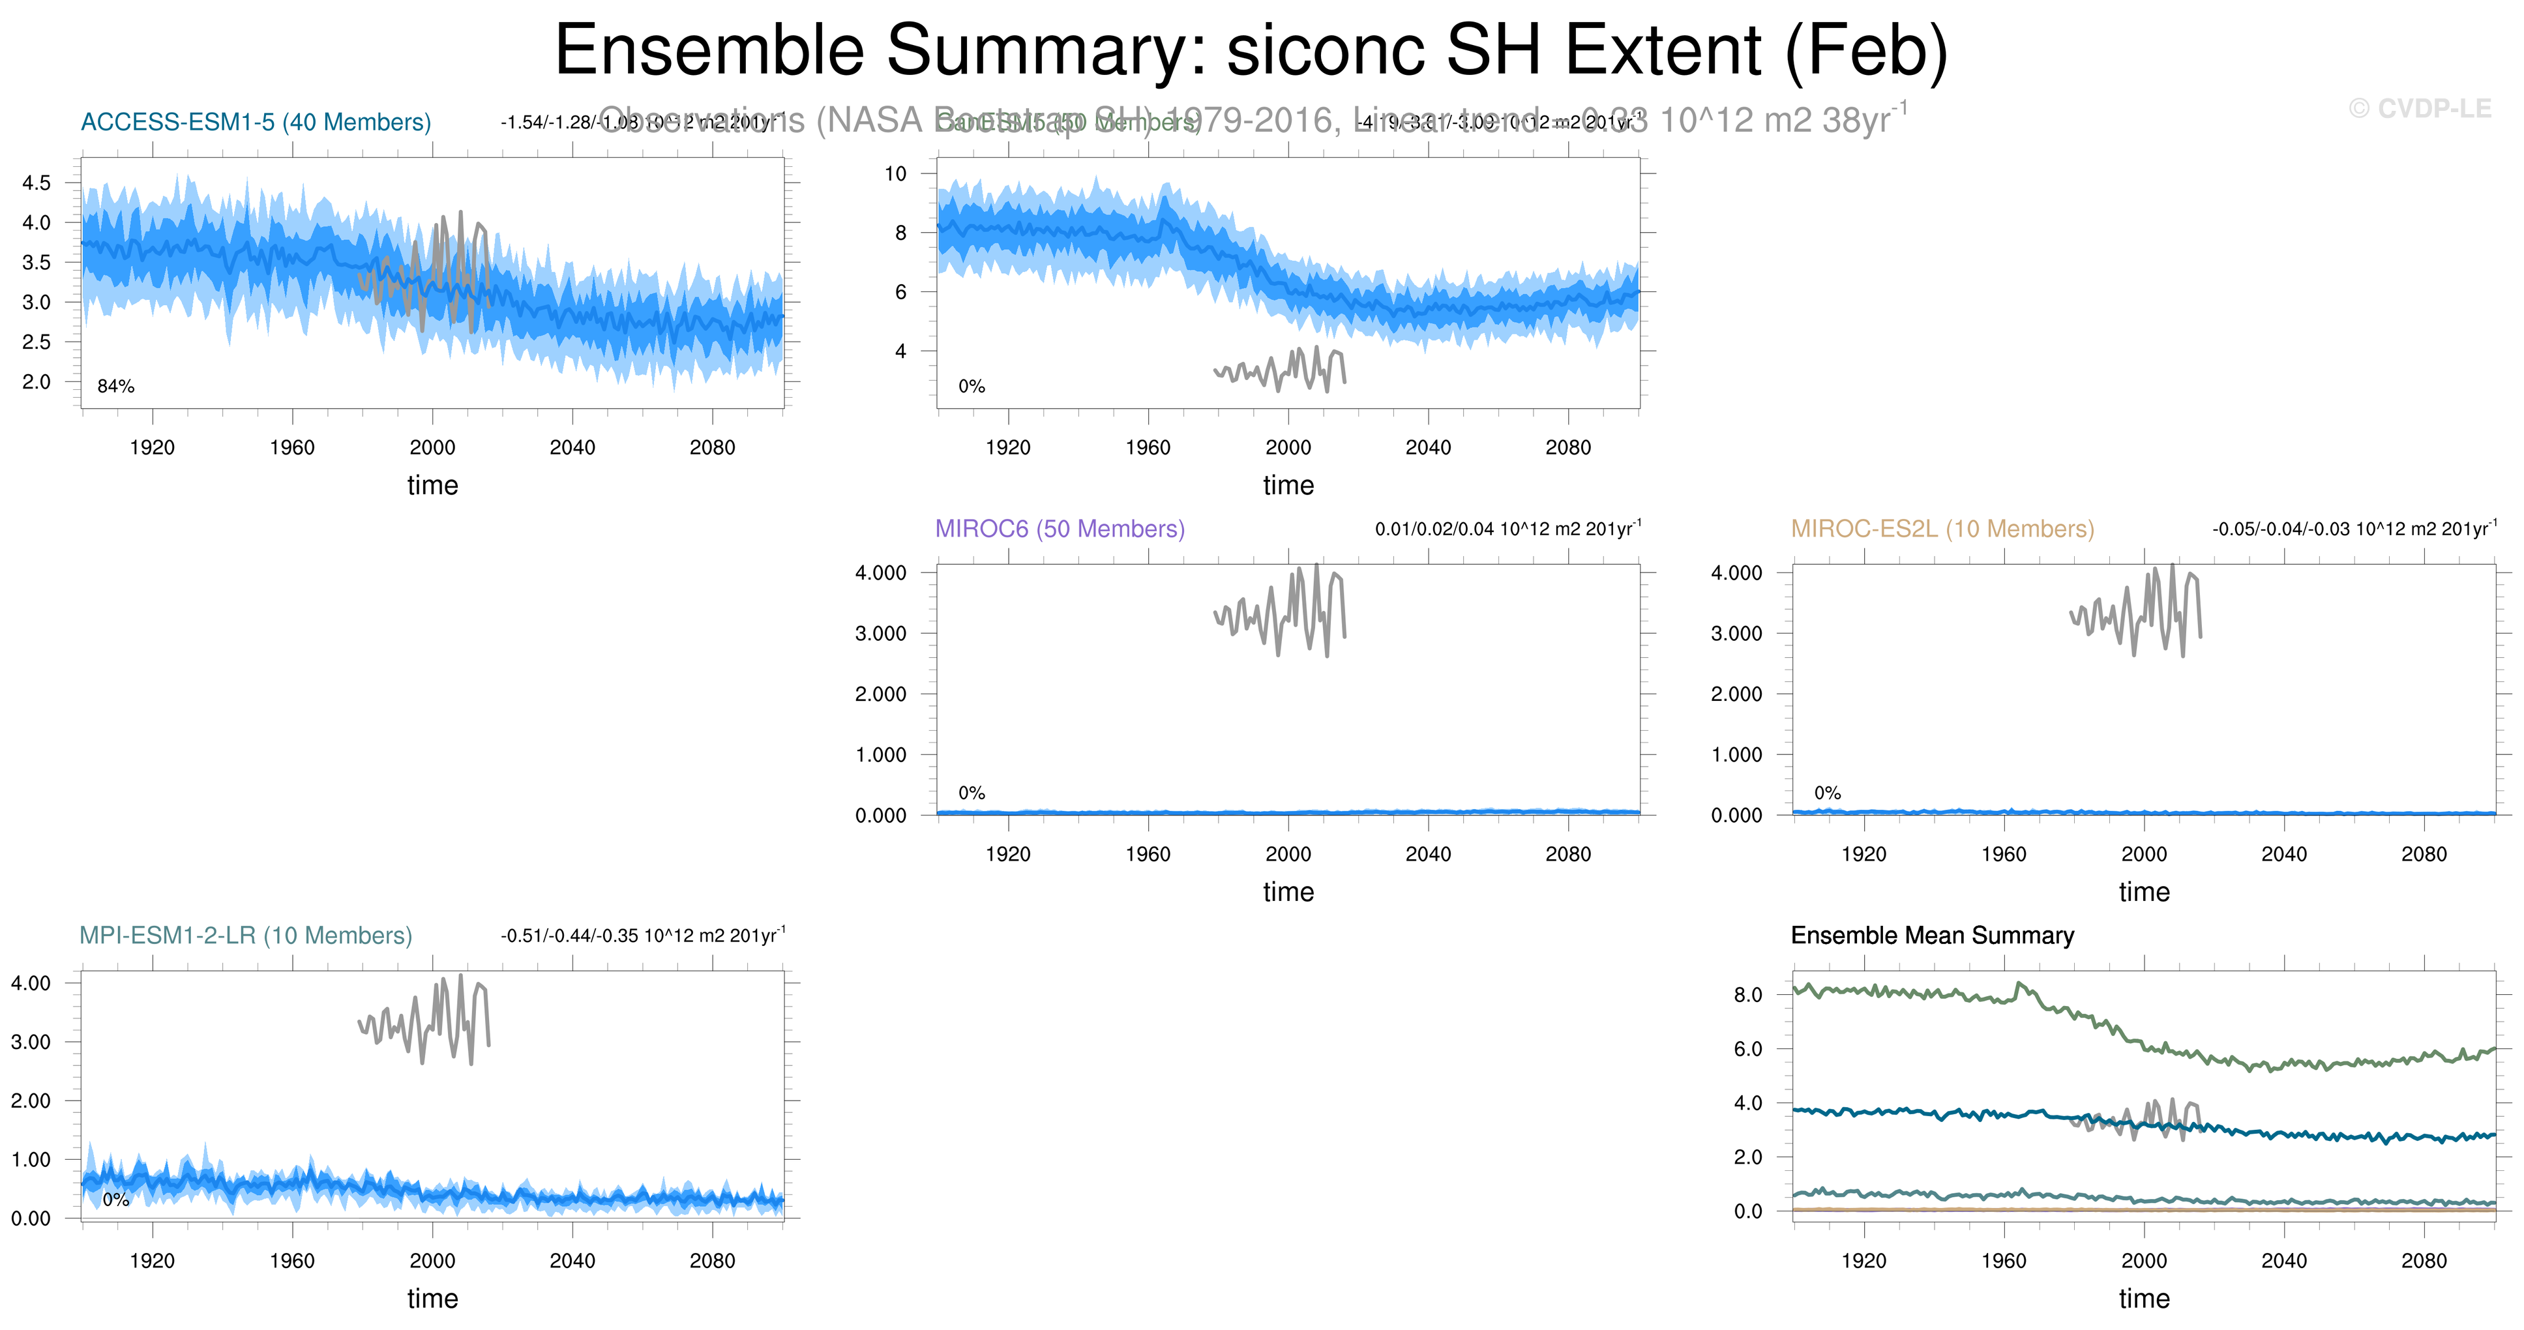Click the MIROC6 (50 Members) title
Screen dimensions: 2524x1330
point(1059,529)
